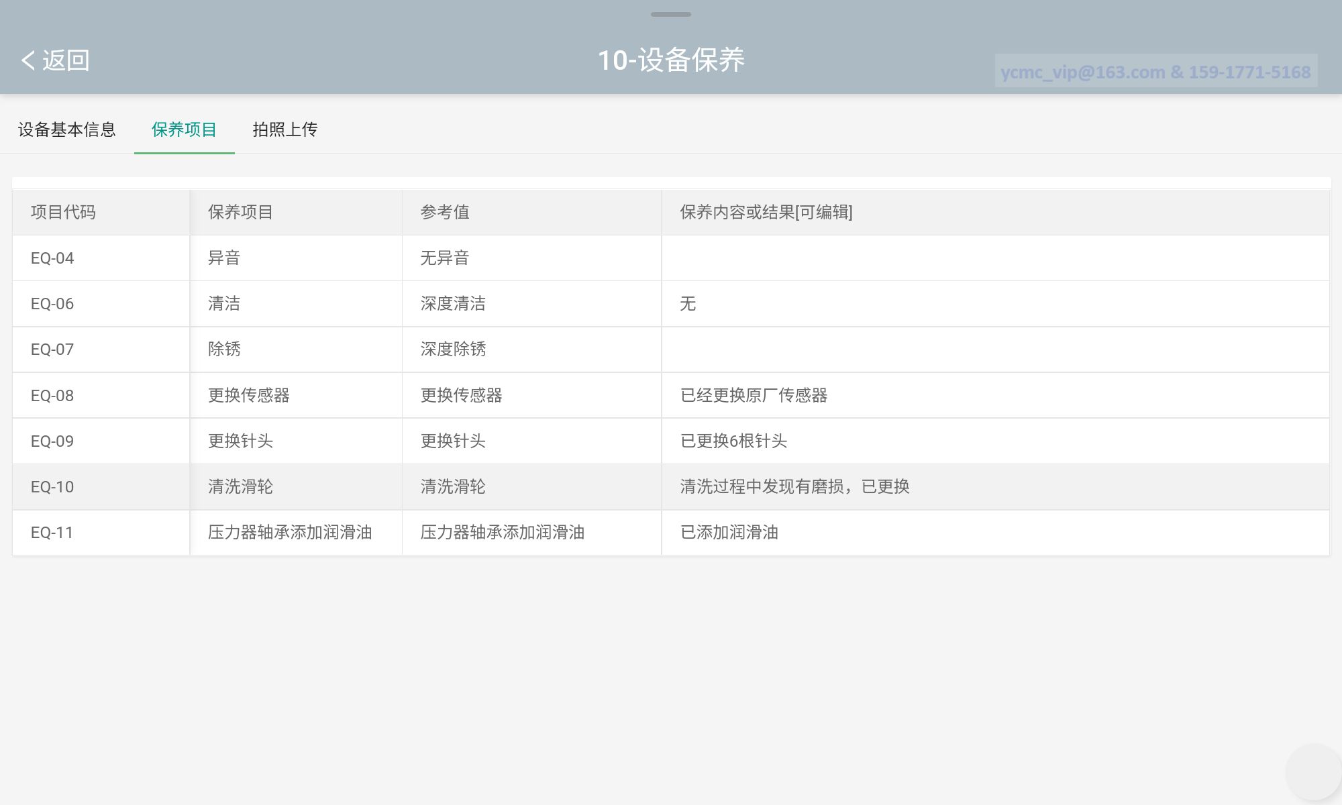This screenshot has height=805, width=1342.
Task: Click empty result field for EQ-07 除锈
Action: pos(994,350)
